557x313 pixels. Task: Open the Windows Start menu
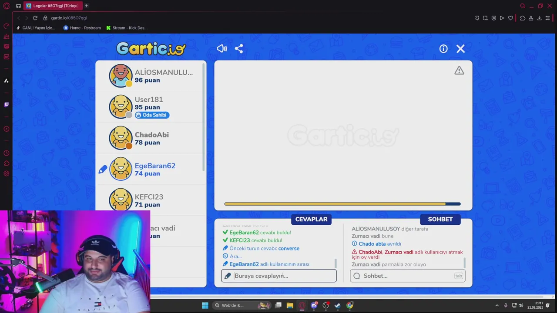(205, 305)
